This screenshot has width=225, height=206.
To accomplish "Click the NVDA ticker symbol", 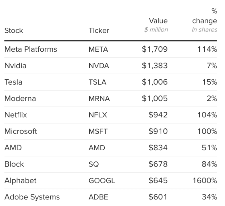I will point(99,66).
